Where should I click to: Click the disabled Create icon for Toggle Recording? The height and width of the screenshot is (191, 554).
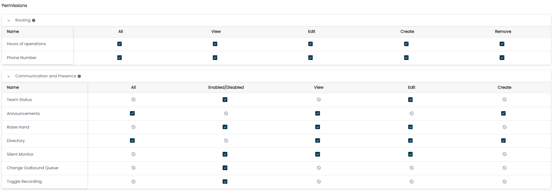click(504, 182)
